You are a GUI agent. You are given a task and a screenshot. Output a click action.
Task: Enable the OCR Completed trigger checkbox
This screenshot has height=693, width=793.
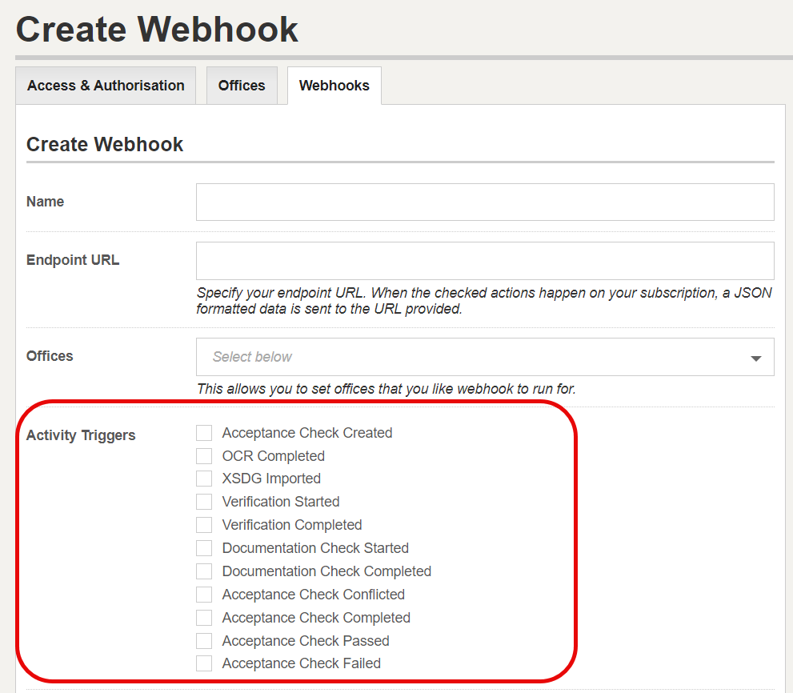pos(204,456)
